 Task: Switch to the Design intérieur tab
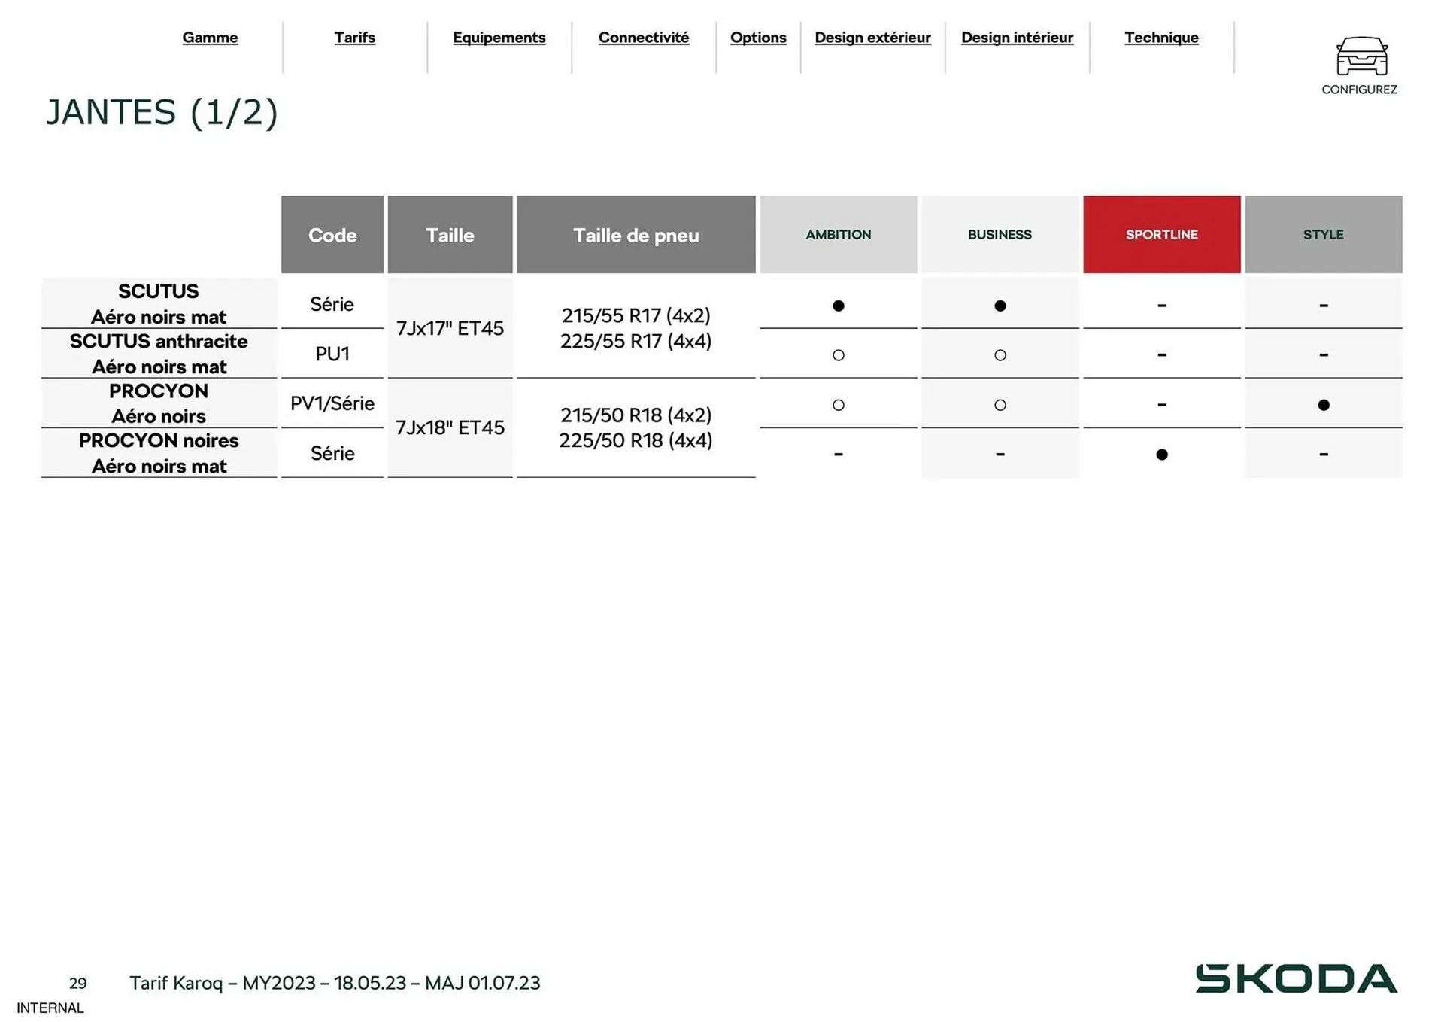click(x=1017, y=38)
